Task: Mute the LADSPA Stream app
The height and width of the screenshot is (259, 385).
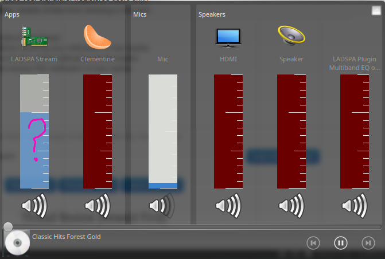Action: pyautogui.click(x=34, y=205)
